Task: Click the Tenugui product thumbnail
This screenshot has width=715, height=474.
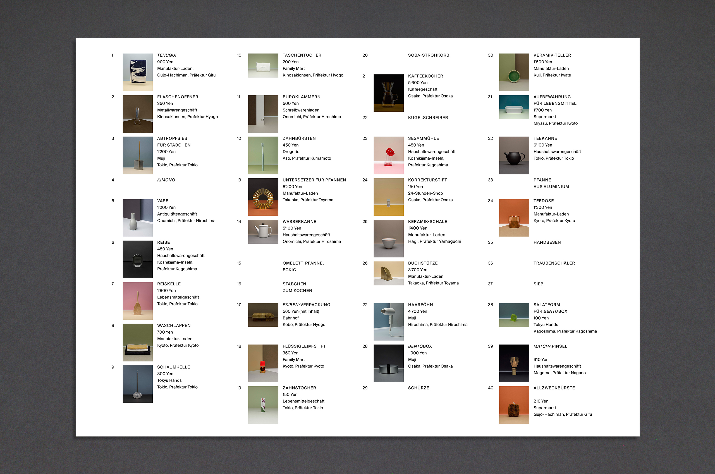Action: point(138,72)
